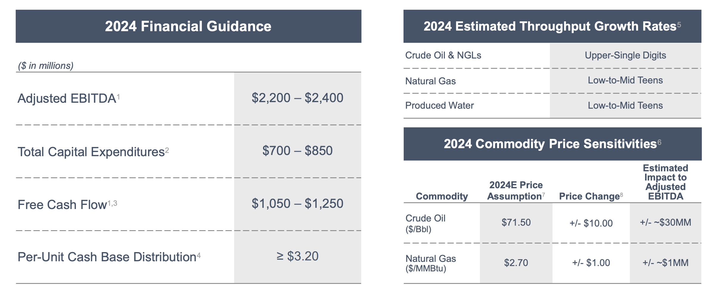
Task: Click the 2024 Financial Guidance header
Action: coord(188,26)
